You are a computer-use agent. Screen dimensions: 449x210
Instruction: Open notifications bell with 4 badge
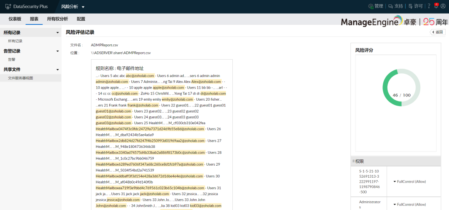436,6
